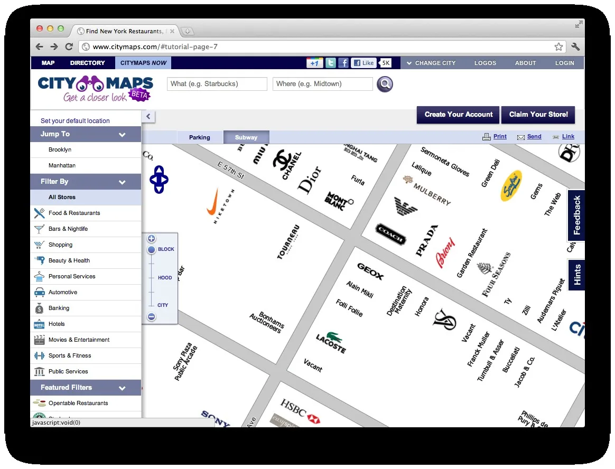Viewport: 615px width, 469px height.
Task: Open the Logos menu item
Action: tap(485, 63)
